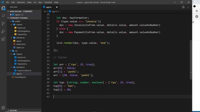Screen dimensions: 200x112
Task: Open the Edit menu
Action: (x=13, y=2)
